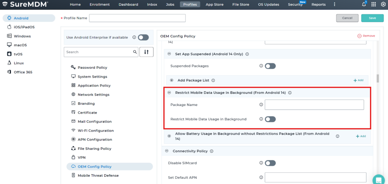The width and height of the screenshot is (388, 184).
Task: Click the Save button
Action: (372, 18)
